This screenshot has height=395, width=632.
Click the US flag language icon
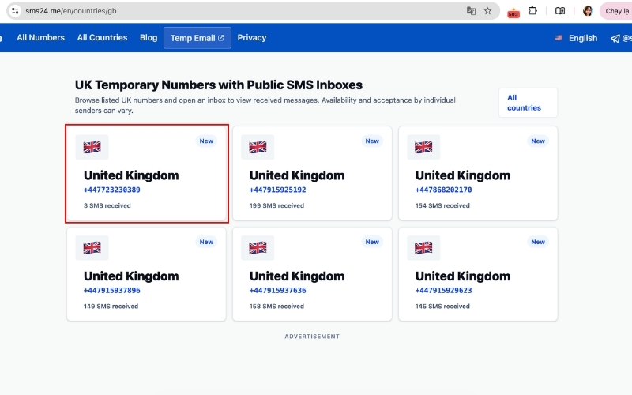[559, 38]
